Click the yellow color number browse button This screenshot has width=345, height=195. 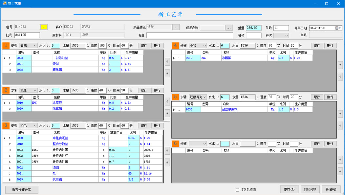pyautogui.click(x=44, y=27)
